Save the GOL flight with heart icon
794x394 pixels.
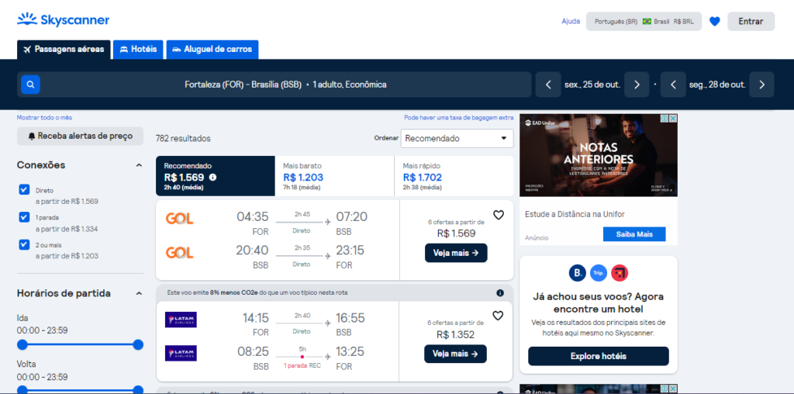tap(499, 215)
